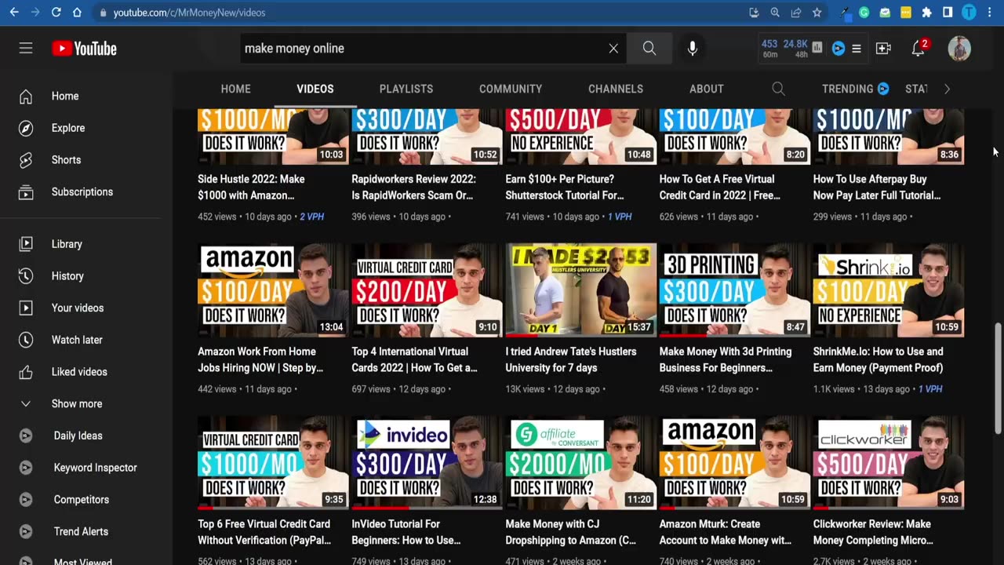
Task: Click Home icon in sidebar
Action: [x=26, y=97]
